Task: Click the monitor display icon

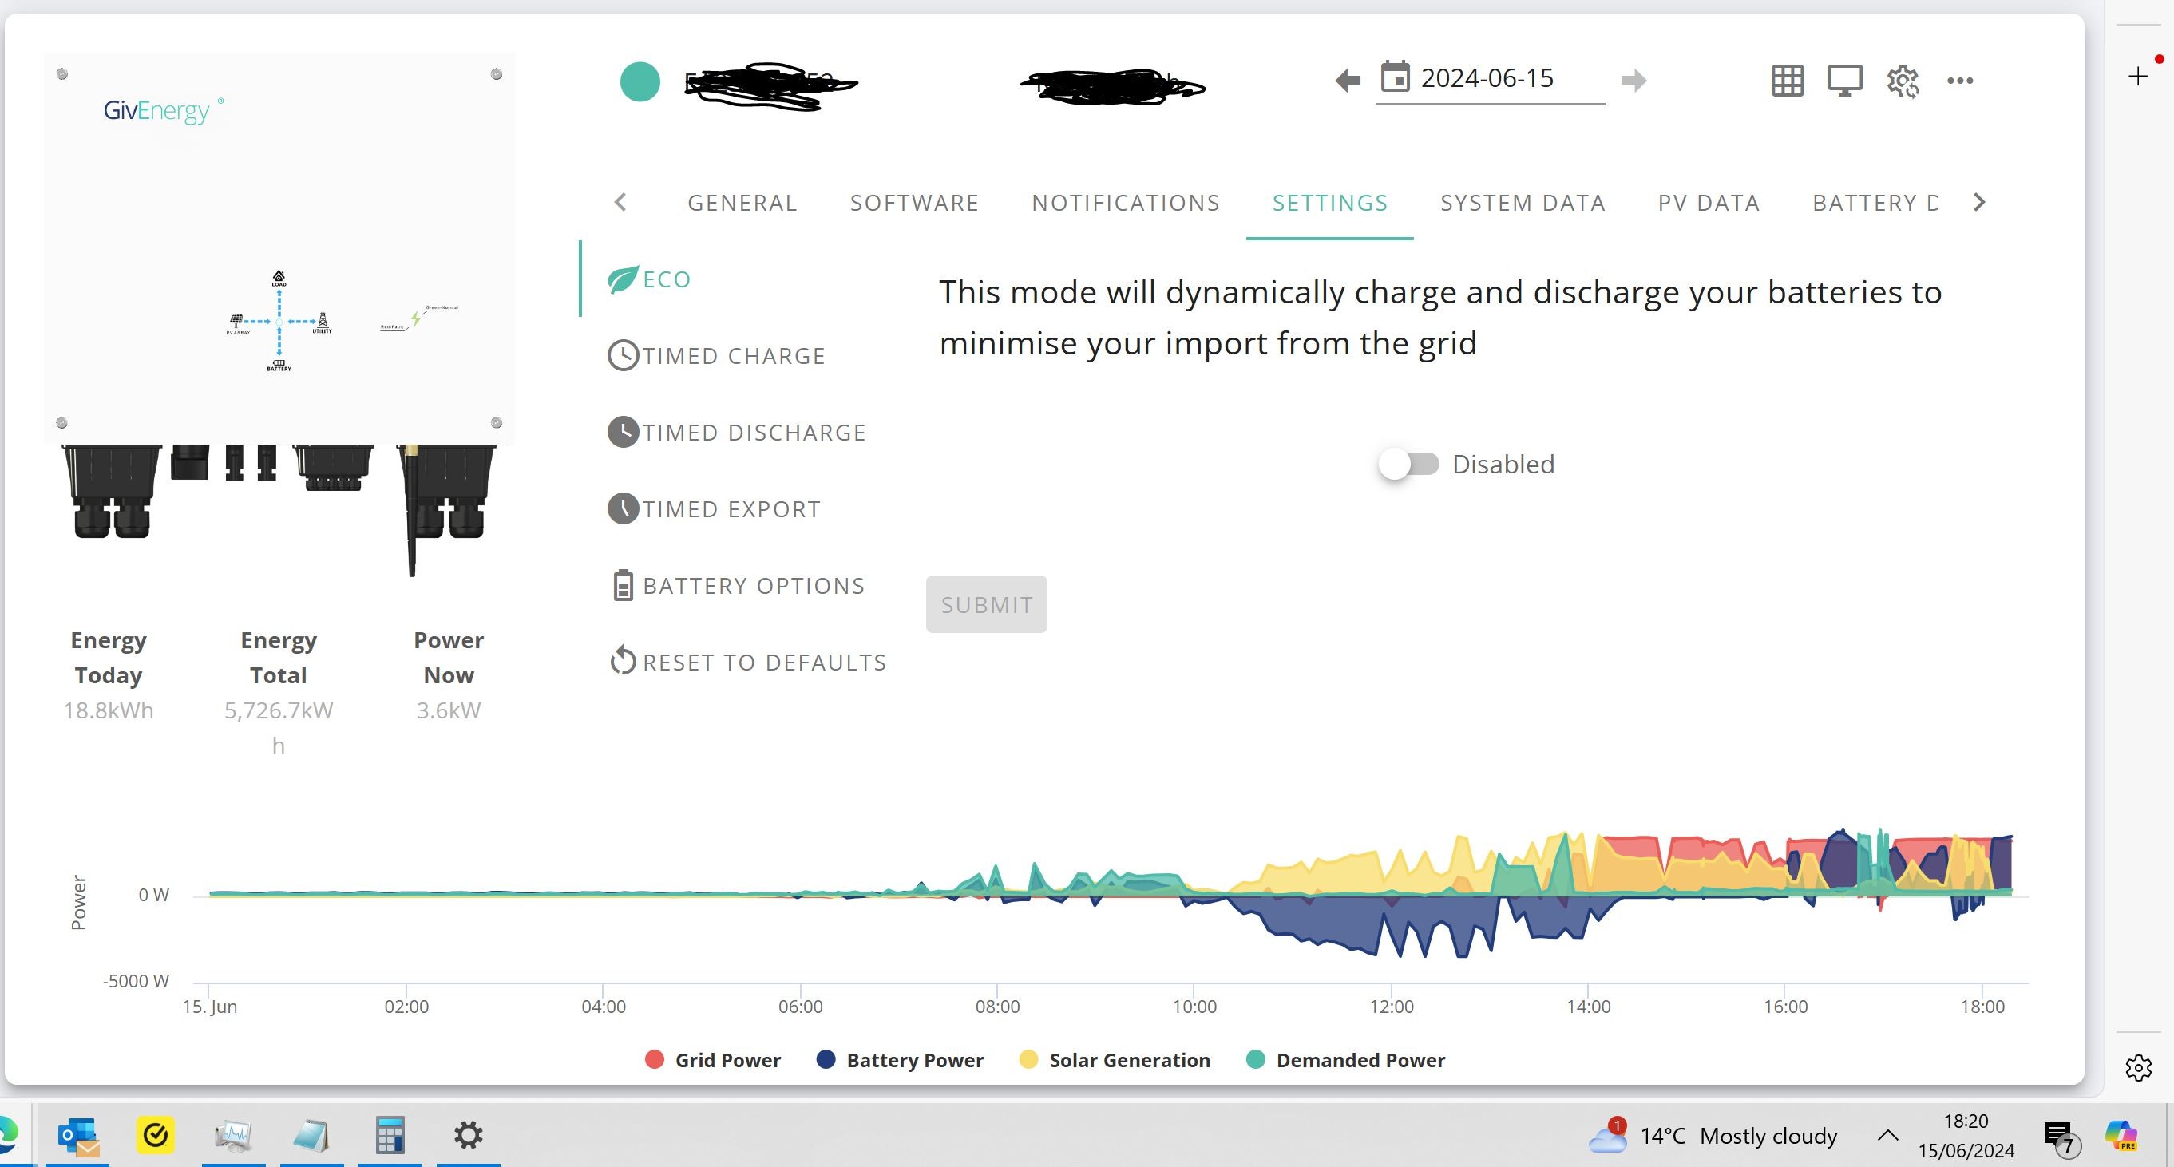Action: pos(1845,81)
